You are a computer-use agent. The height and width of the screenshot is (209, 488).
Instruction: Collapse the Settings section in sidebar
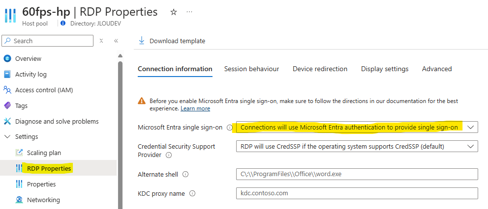click(8, 137)
